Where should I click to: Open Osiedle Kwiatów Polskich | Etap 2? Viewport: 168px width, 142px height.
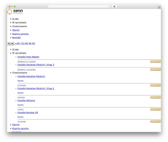pyautogui.click(x=36, y=88)
